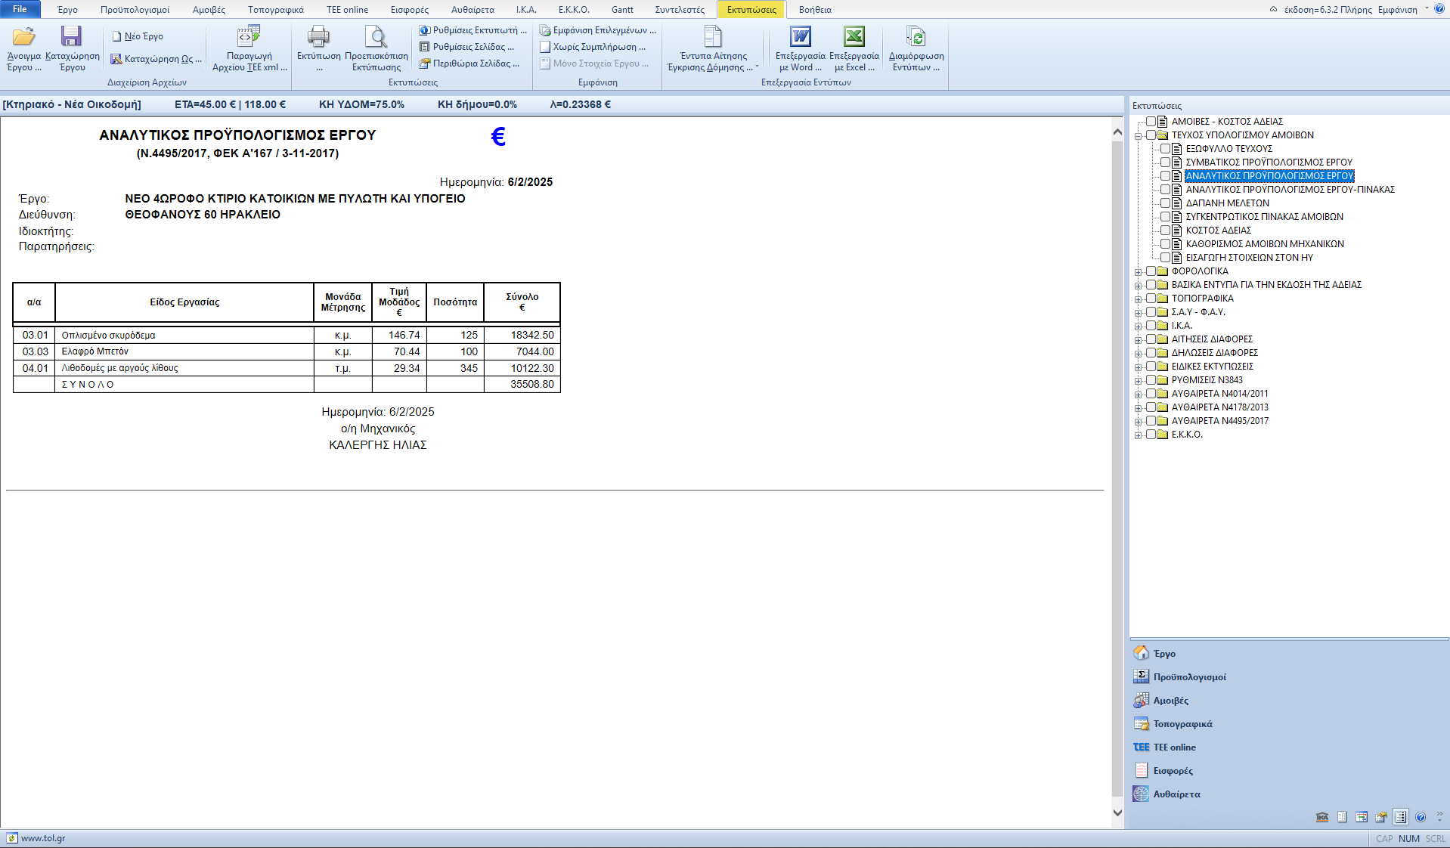Expand the ΑΥΘΑΙΡΕΤΑ Ν4495/2017 folder
This screenshot has height=848, width=1450.
(1138, 422)
